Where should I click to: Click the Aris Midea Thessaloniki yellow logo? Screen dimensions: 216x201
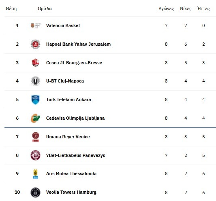click(35, 174)
